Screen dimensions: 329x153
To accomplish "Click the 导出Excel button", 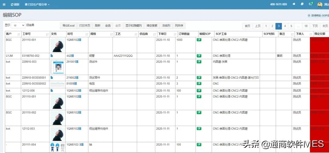I will pos(69,26).
